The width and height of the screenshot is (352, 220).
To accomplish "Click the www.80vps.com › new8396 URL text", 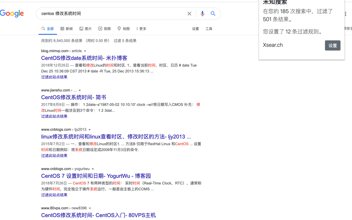I will point(64,208).
